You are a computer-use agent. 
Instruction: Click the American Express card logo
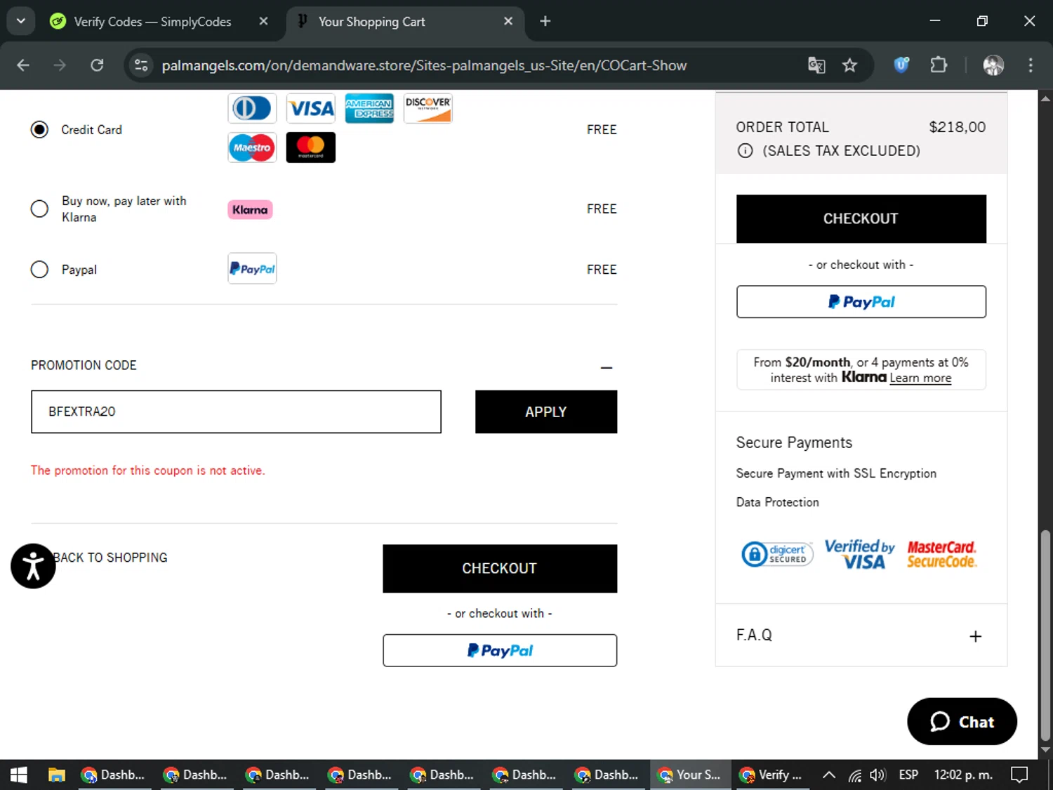tap(369, 108)
